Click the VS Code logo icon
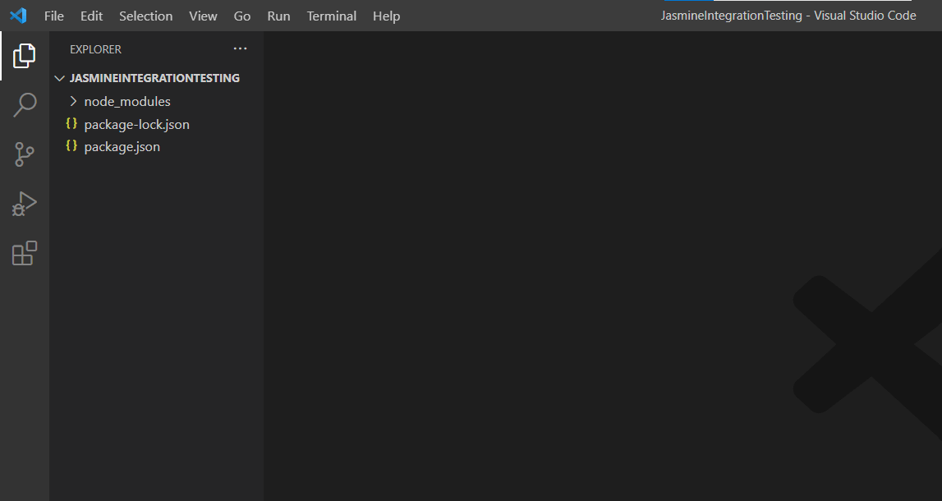 (18, 15)
